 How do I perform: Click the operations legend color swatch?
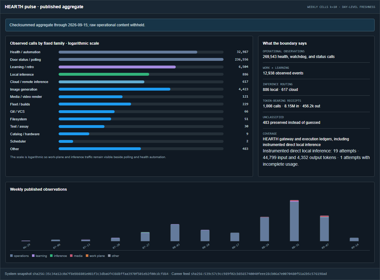[11, 256]
